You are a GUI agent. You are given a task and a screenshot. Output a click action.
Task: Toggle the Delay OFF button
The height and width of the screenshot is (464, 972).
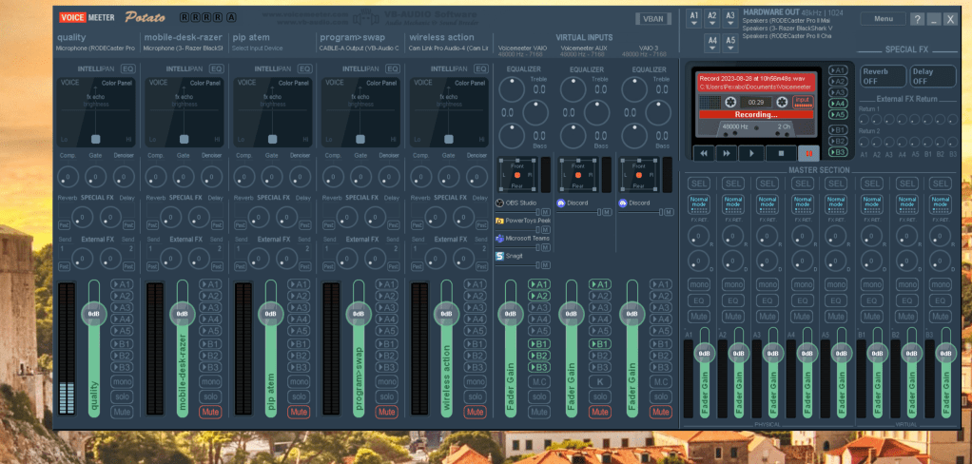click(x=933, y=76)
